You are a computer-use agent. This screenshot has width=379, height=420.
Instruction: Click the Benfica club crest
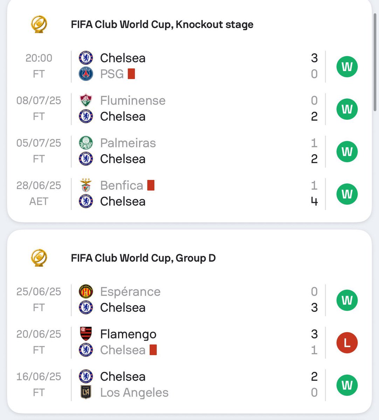(86, 185)
